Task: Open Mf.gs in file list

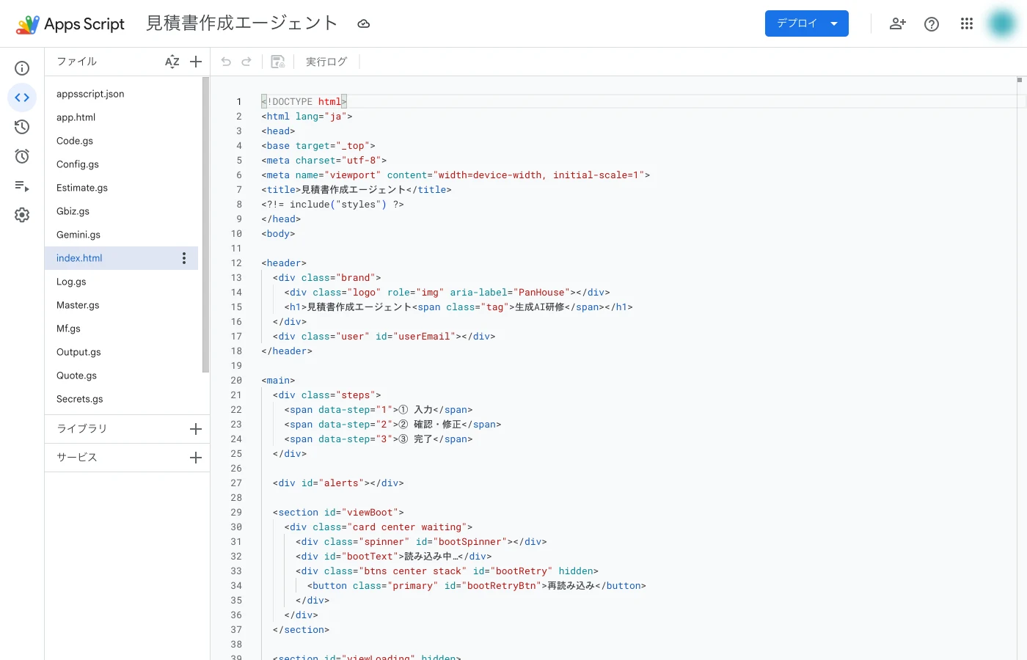Action: click(x=122, y=329)
